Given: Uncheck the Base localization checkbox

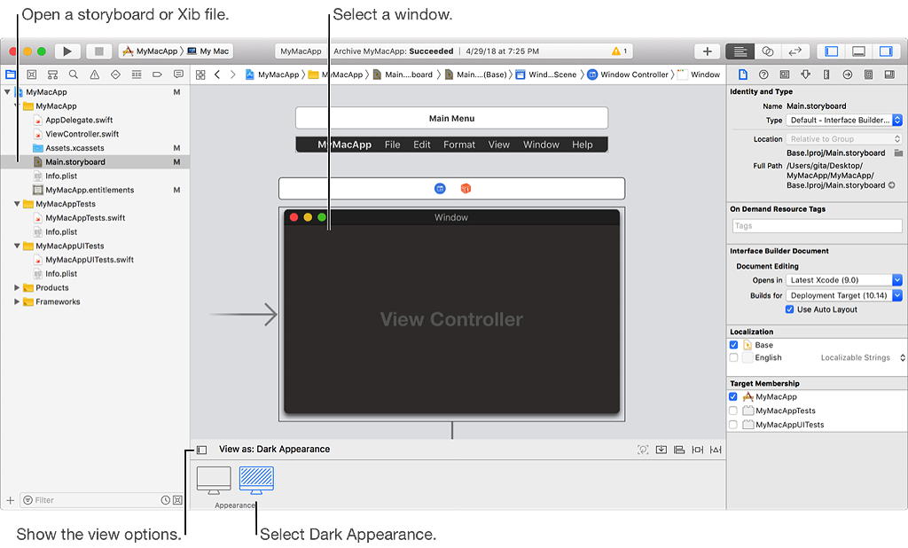Looking at the screenshot, I should pyautogui.click(x=733, y=345).
